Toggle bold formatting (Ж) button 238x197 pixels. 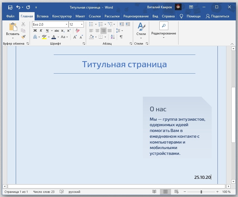pos(35,31)
